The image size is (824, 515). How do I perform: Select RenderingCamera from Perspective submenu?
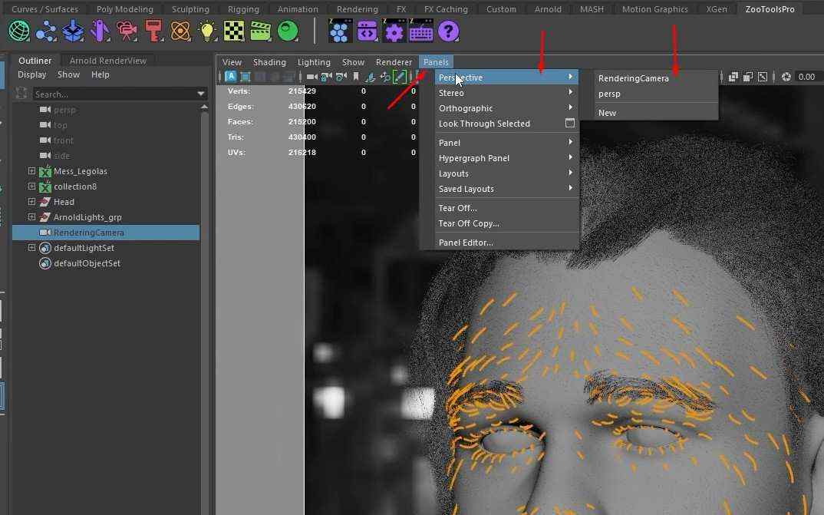click(633, 78)
